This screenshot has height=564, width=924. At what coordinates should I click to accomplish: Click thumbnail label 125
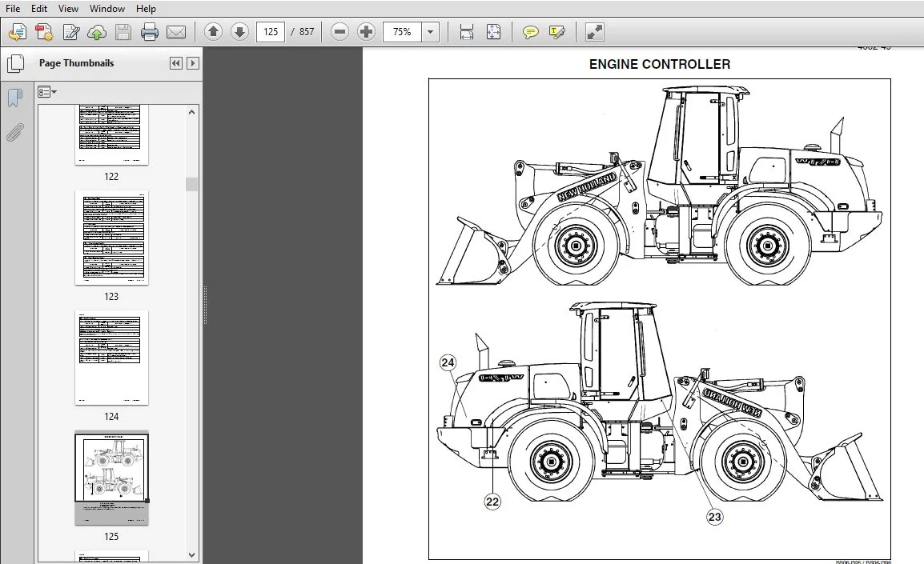click(x=111, y=536)
